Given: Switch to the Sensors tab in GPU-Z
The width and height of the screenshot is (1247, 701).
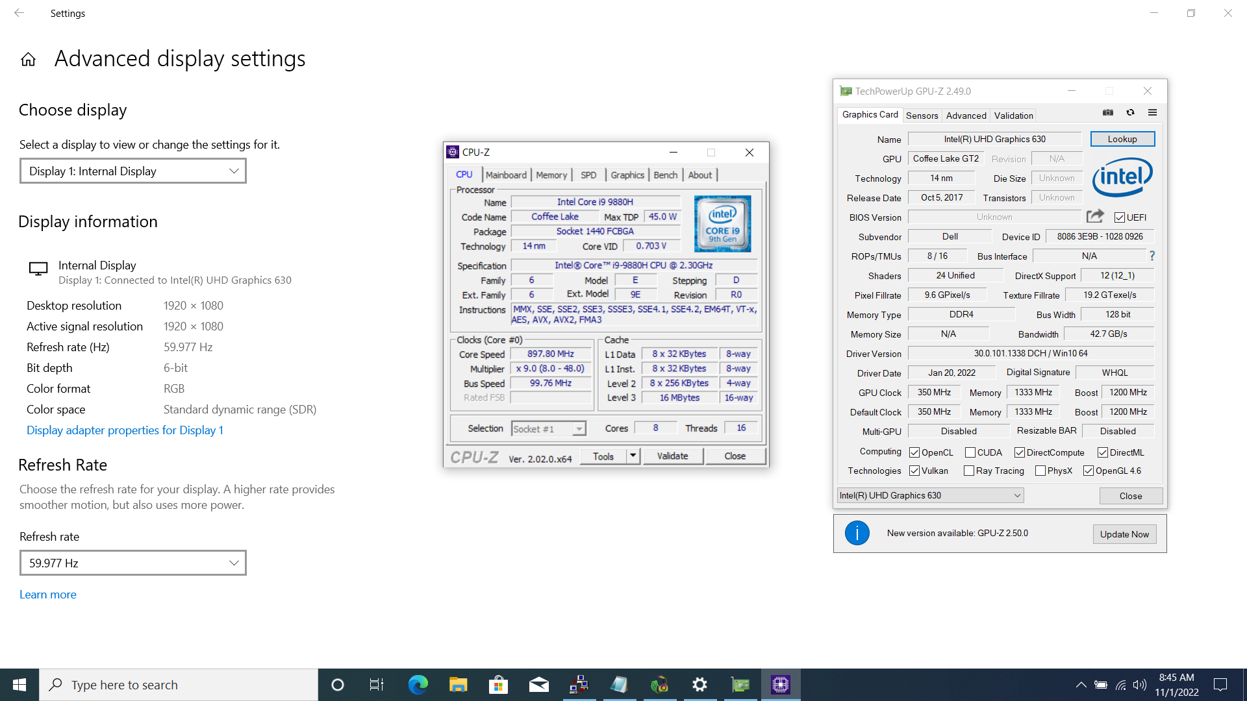Looking at the screenshot, I should [922, 116].
